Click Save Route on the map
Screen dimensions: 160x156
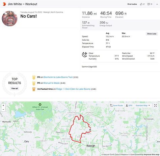point(116,106)
